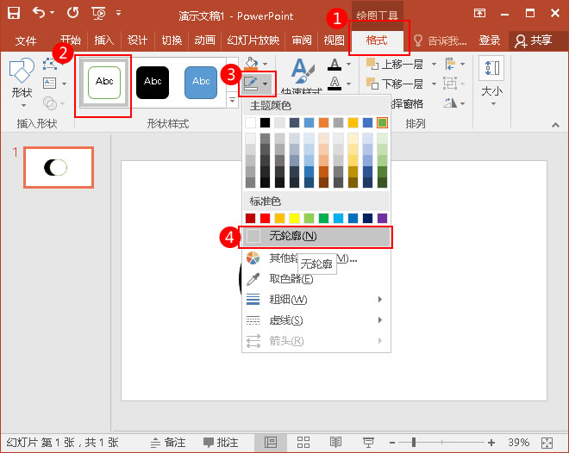Toggle normal view button in status bar
Viewport: 569px width, 453px height.
click(x=271, y=442)
